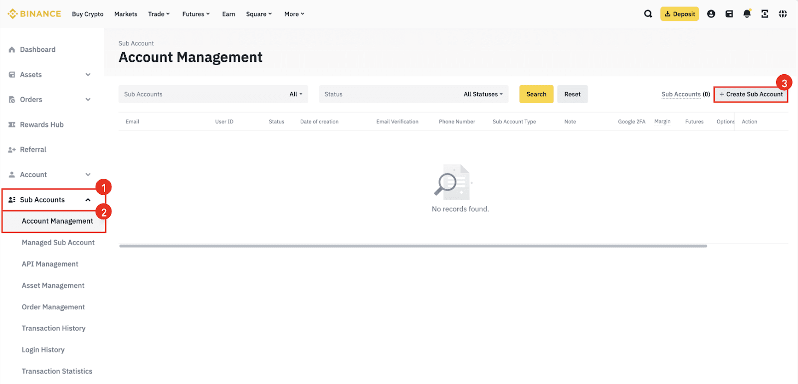Open the All Statuses dropdown
This screenshot has height=384, width=798.
pos(483,94)
